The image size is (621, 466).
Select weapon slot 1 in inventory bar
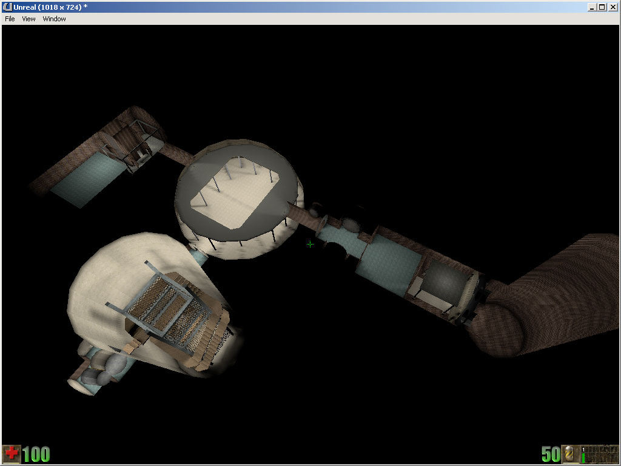[583, 454]
